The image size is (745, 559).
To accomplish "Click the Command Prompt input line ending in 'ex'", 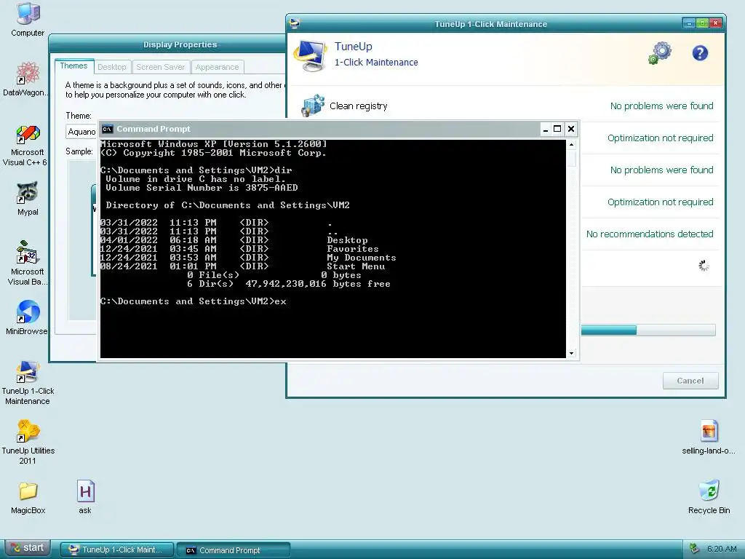I will pos(194,301).
